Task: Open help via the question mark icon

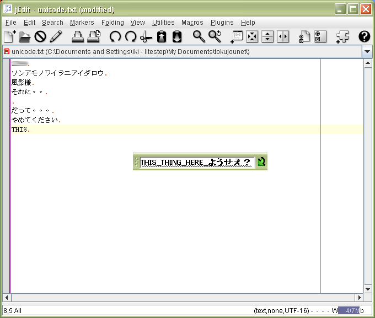Action: pos(364,37)
